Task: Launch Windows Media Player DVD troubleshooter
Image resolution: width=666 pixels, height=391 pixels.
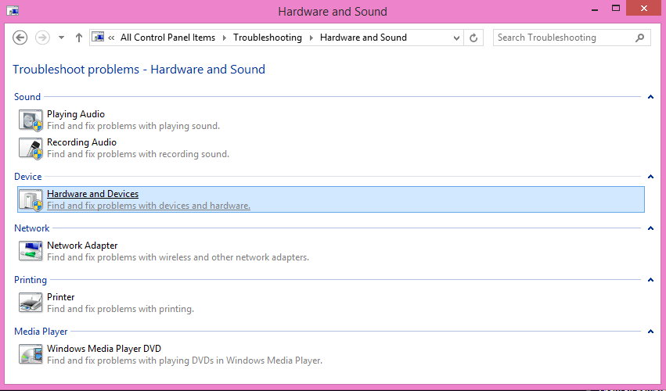Action: [x=104, y=349]
